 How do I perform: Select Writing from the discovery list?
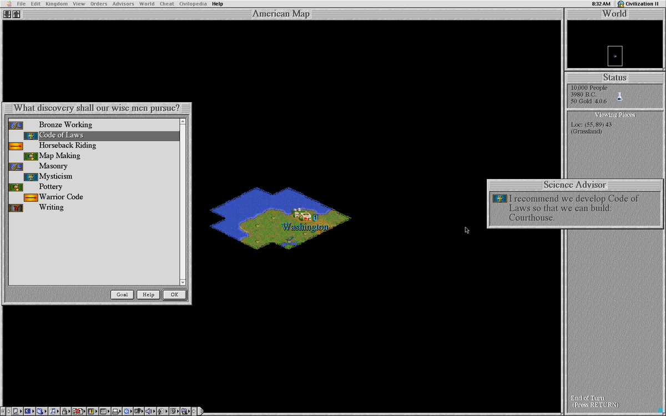point(94,207)
